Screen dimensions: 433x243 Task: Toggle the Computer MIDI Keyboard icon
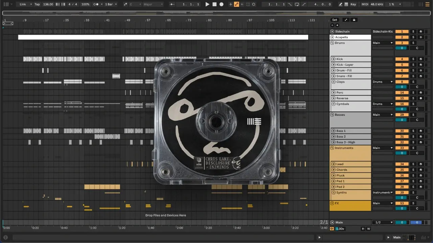346,4
